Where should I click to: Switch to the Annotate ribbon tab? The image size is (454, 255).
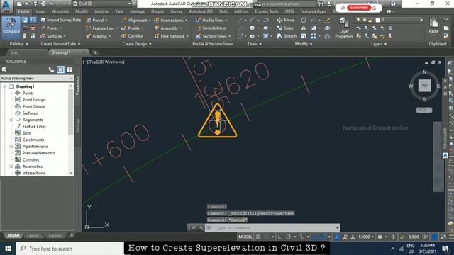[60, 11]
